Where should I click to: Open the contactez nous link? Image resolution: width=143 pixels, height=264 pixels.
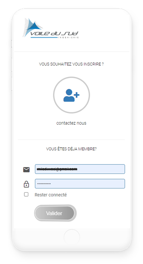[71, 123]
